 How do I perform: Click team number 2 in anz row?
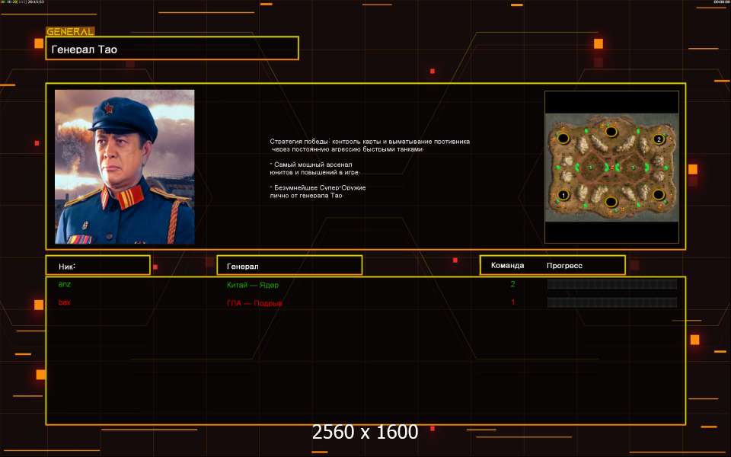(x=512, y=284)
